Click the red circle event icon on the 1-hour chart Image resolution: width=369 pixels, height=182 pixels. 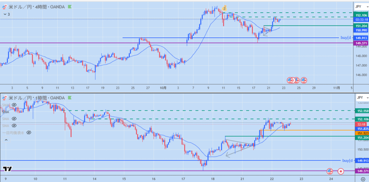[341, 171]
